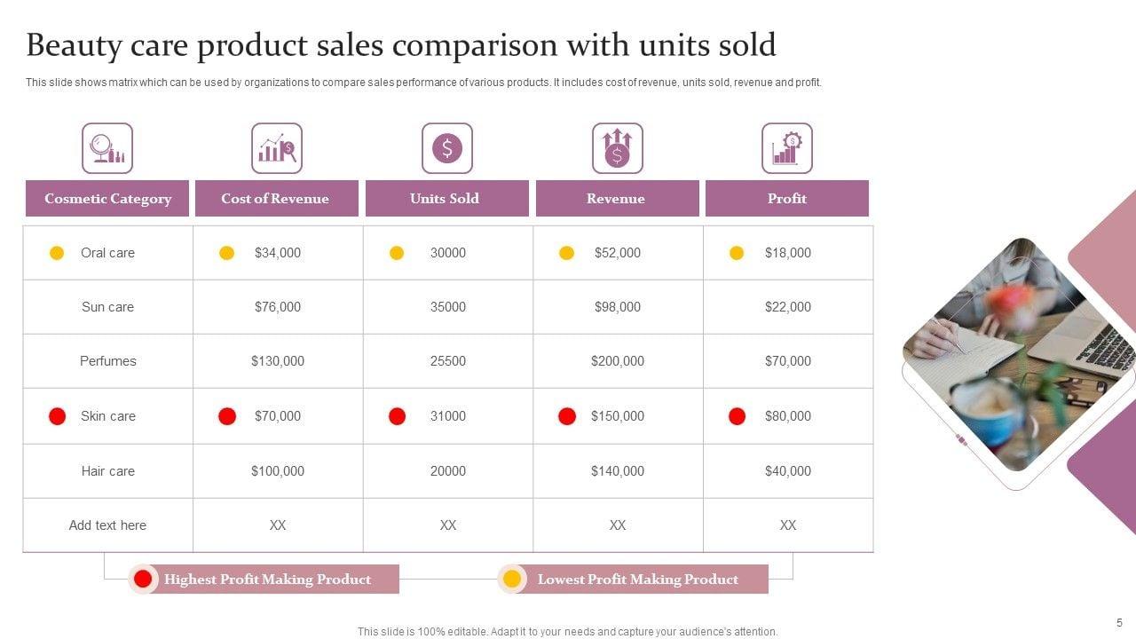Select the Cosmetic Category header

(107, 199)
